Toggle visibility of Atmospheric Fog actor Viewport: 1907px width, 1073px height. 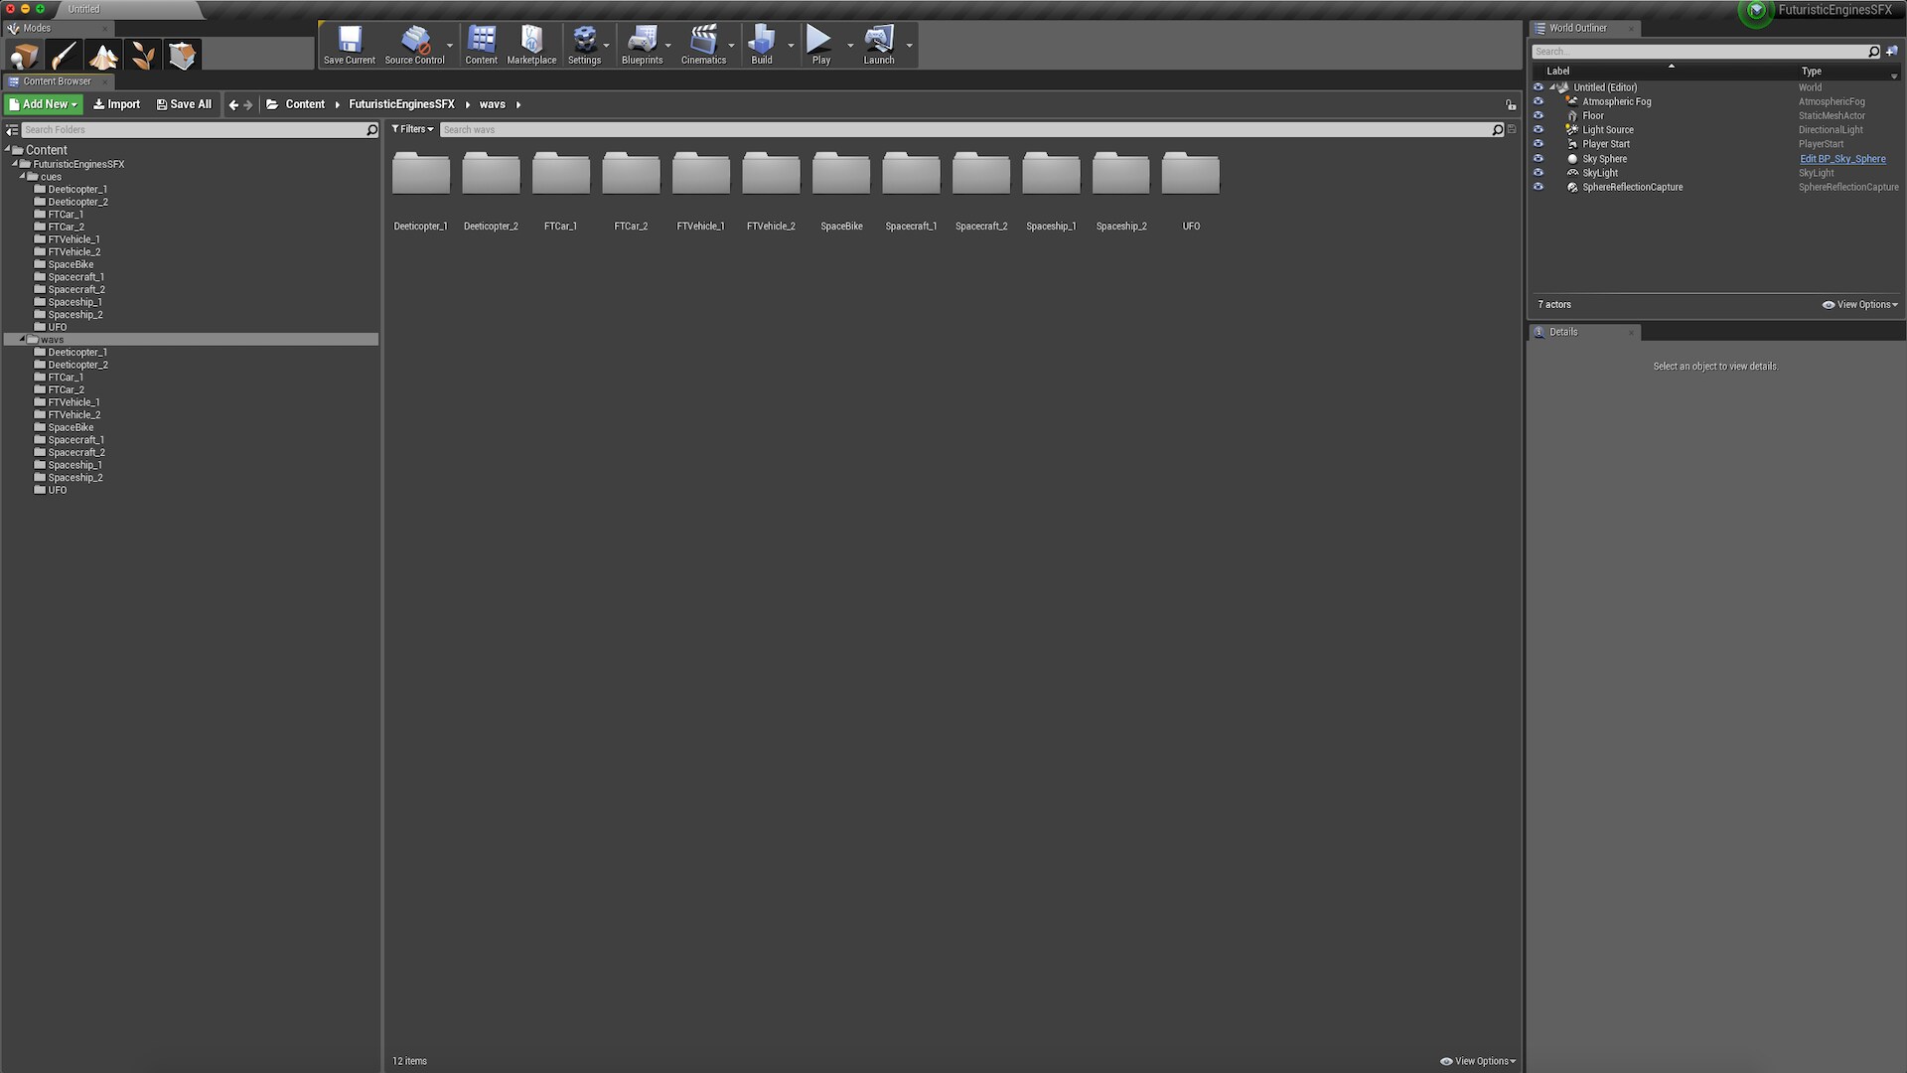click(x=1539, y=101)
